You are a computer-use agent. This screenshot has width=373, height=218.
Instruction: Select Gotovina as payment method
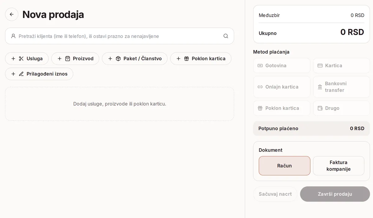282,66
